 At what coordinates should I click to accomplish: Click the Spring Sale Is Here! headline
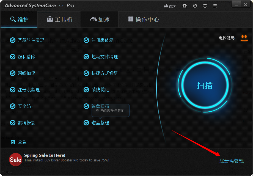[x=45, y=155]
